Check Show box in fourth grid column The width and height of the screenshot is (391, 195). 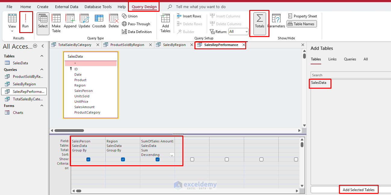pyautogui.click(x=192, y=159)
